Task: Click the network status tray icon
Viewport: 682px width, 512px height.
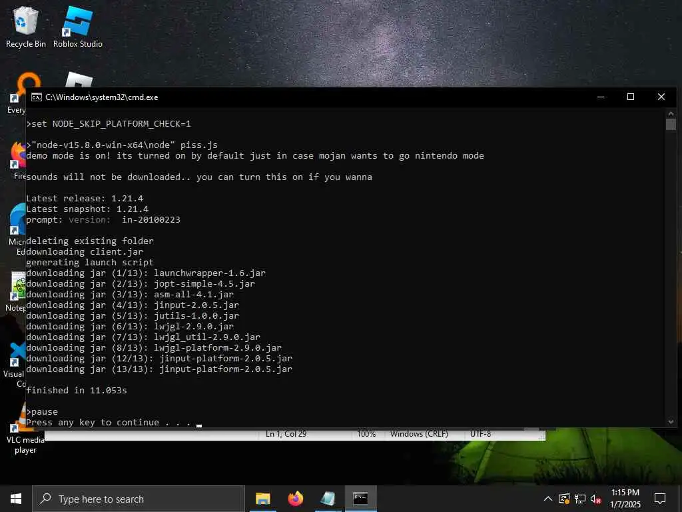Action: tap(580, 499)
